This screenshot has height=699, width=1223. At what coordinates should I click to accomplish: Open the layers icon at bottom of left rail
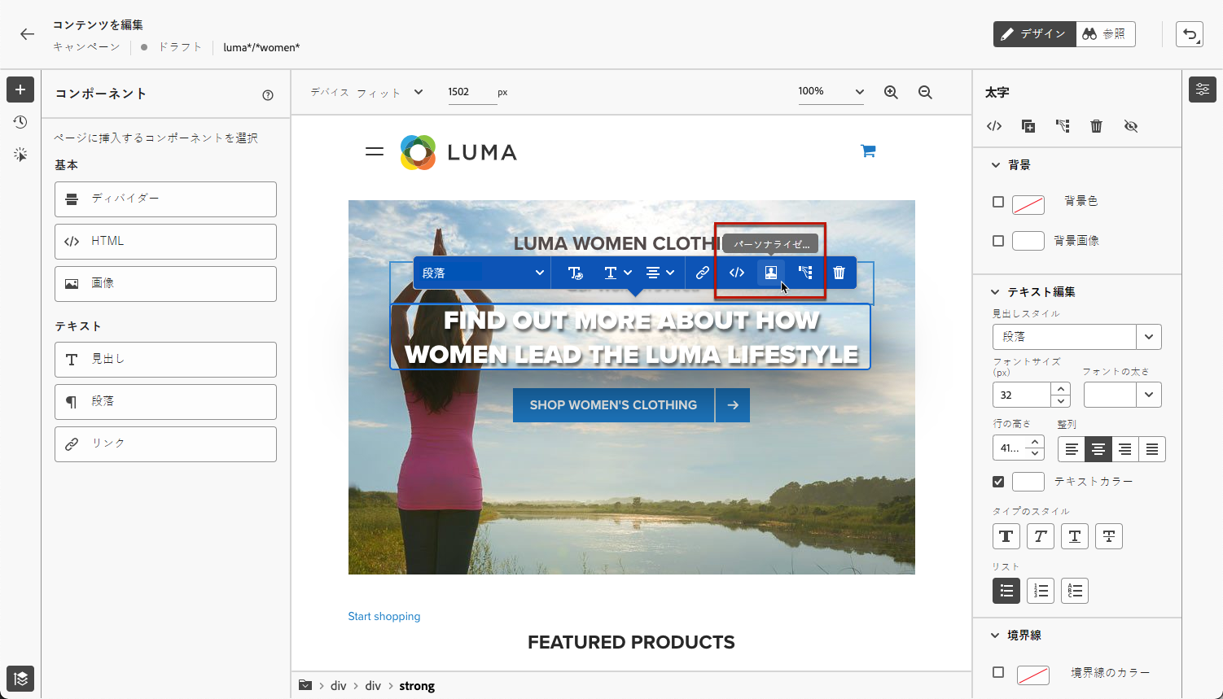(x=20, y=678)
